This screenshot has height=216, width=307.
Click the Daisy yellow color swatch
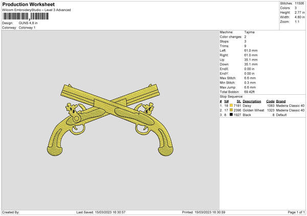coord(231,105)
